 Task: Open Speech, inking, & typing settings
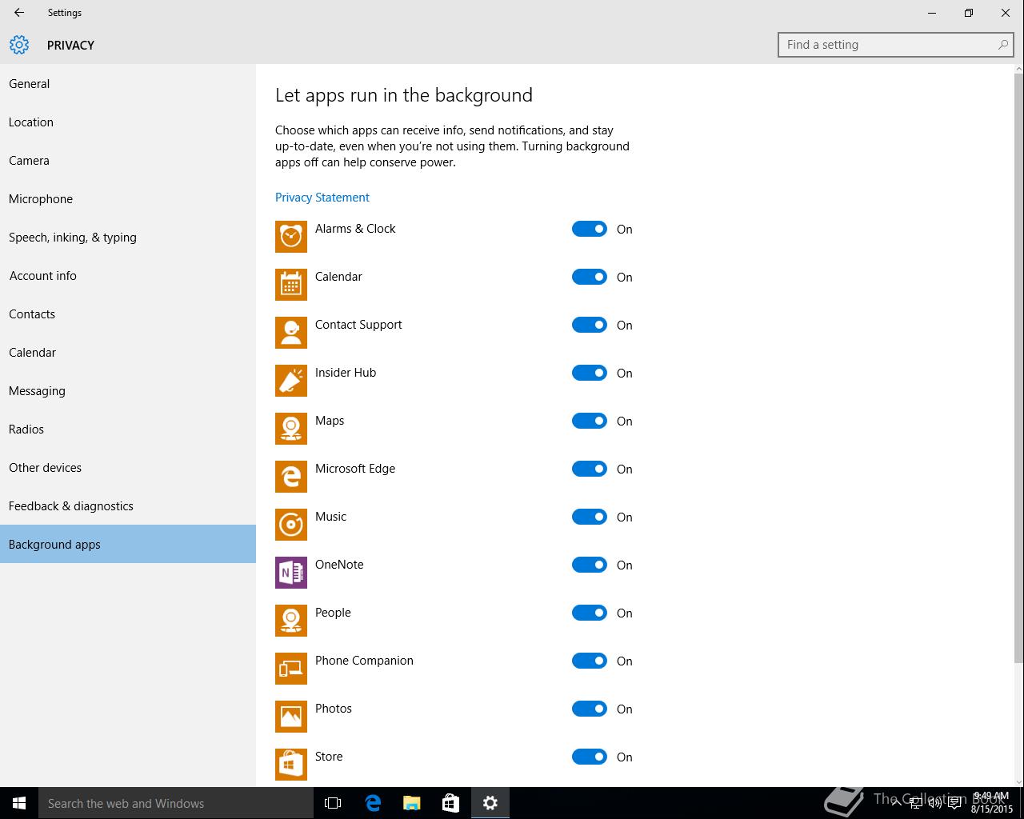(128, 237)
